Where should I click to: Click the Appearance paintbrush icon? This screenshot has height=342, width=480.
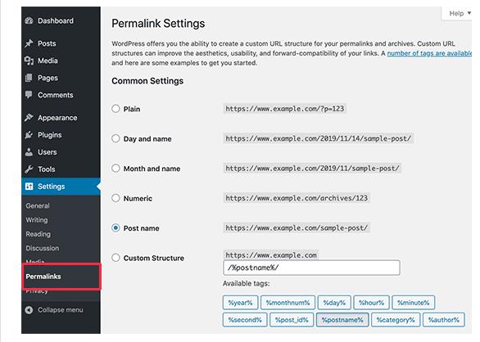pyautogui.click(x=29, y=118)
